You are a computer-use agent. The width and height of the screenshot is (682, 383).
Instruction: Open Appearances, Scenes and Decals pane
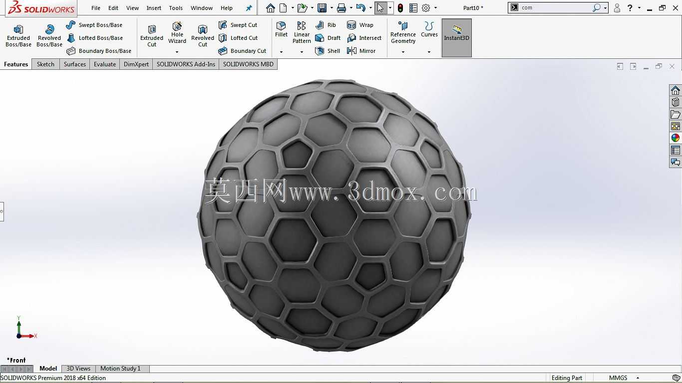[x=676, y=138]
